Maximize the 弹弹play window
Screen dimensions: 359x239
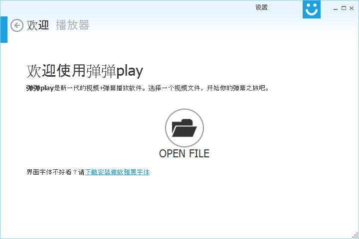[344, 8]
